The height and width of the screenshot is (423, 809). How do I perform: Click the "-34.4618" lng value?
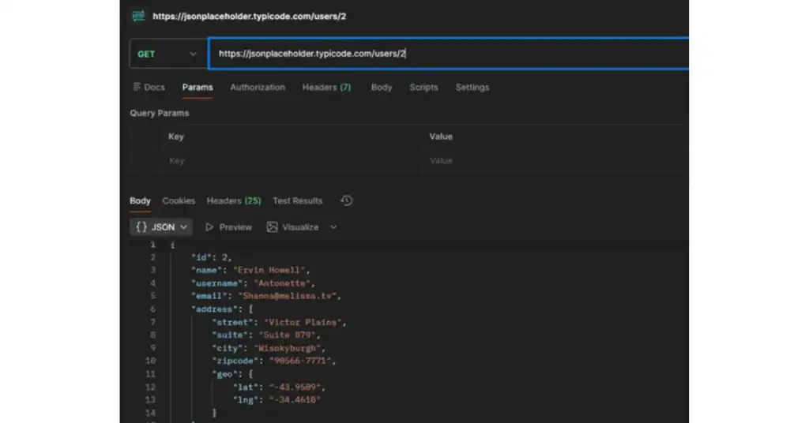click(295, 400)
